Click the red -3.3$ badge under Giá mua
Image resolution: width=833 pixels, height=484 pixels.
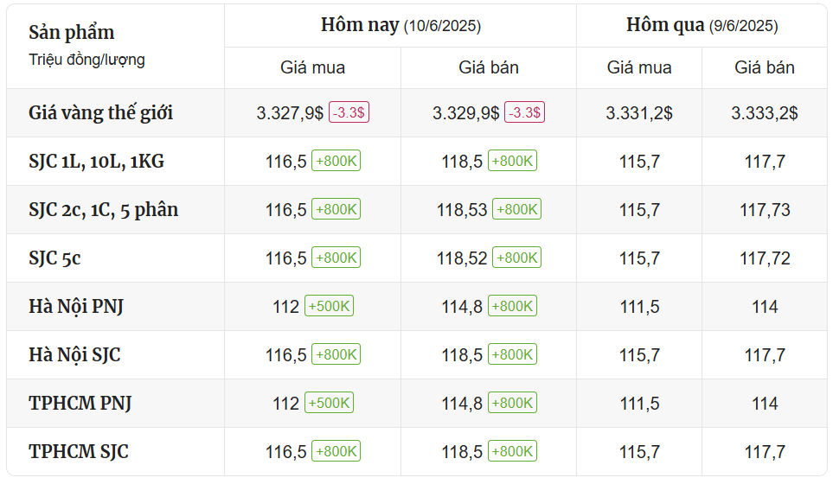click(x=349, y=113)
